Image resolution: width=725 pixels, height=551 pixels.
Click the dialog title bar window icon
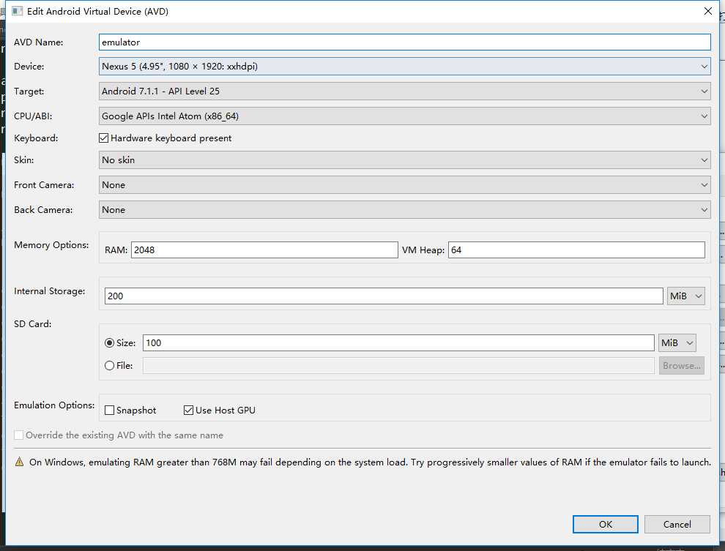17,11
